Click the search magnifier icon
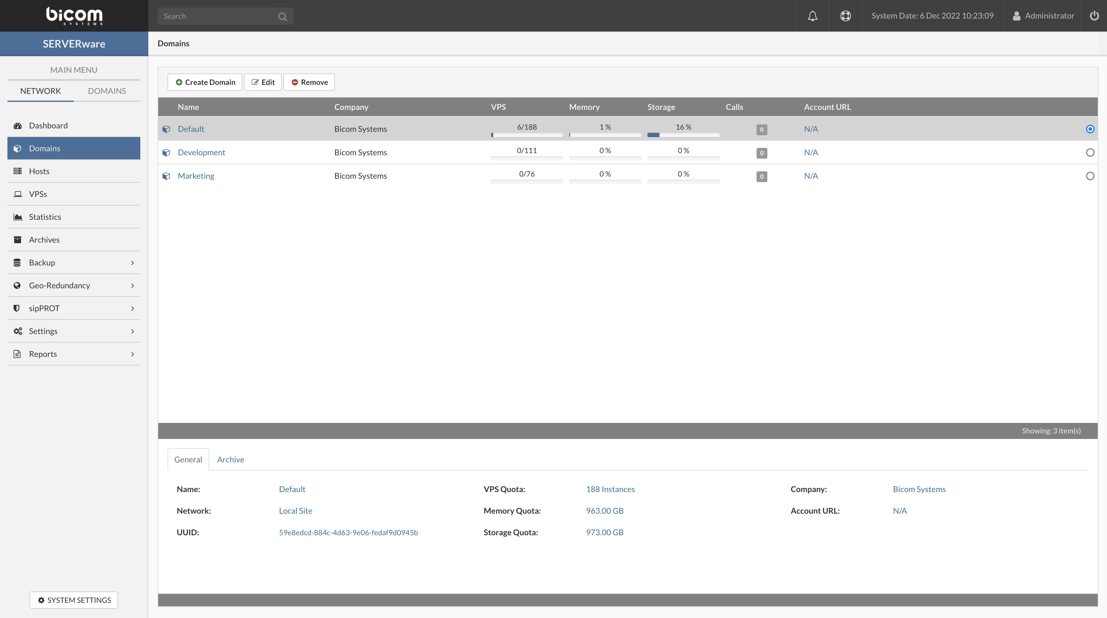1107x618 pixels. point(282,16)
